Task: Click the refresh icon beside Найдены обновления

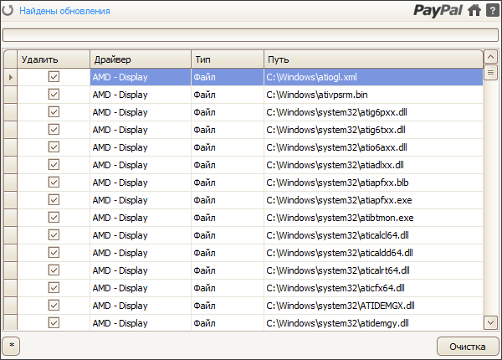Action: point(9,11)
